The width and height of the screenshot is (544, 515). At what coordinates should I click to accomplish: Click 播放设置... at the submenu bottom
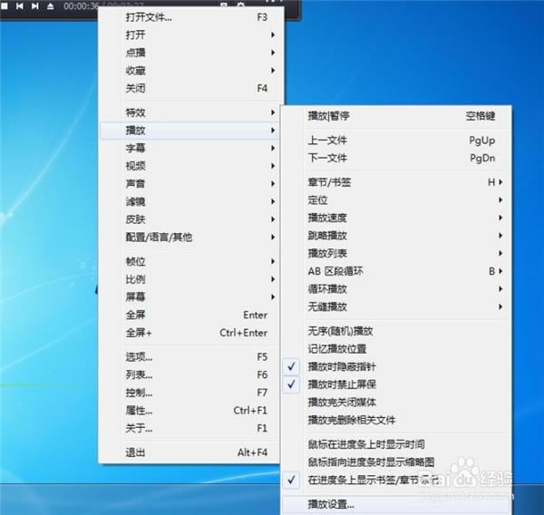(x=332, y=504)
